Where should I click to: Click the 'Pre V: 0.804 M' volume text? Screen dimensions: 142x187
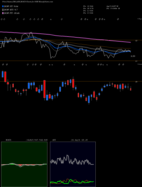tap(113, 8)
